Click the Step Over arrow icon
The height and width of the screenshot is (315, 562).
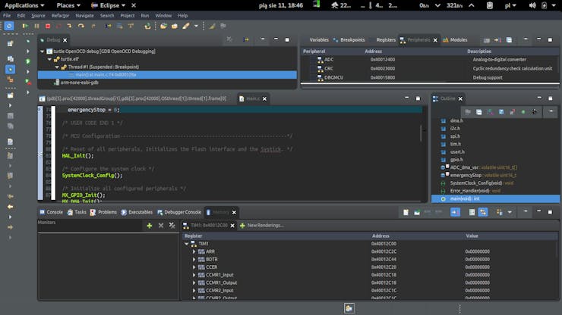click(x=81, y=26)
